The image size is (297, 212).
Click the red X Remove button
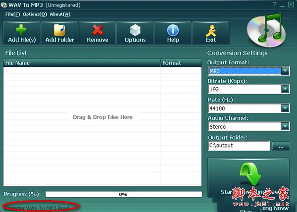tap(98, 33)
